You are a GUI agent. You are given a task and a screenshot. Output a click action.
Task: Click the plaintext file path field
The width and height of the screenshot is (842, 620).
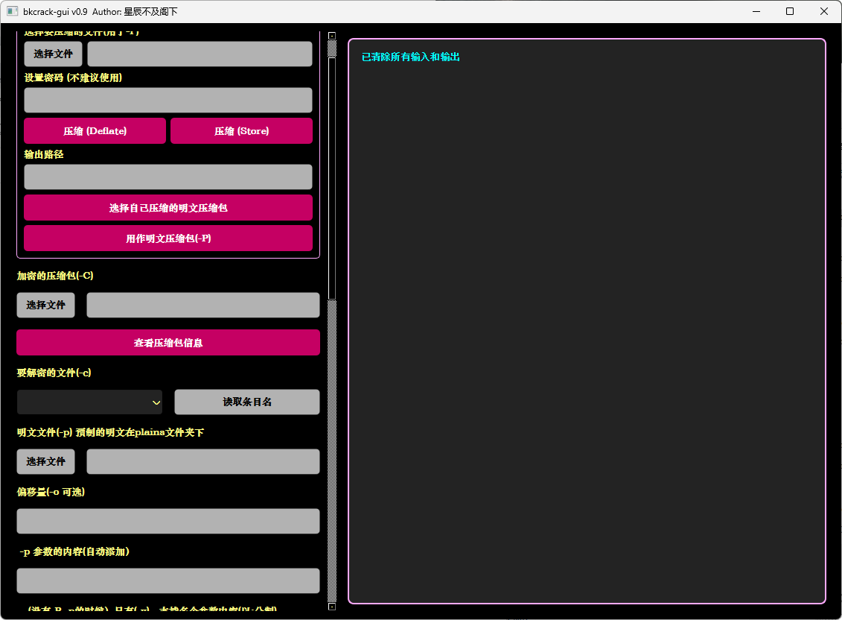(203, 461)
